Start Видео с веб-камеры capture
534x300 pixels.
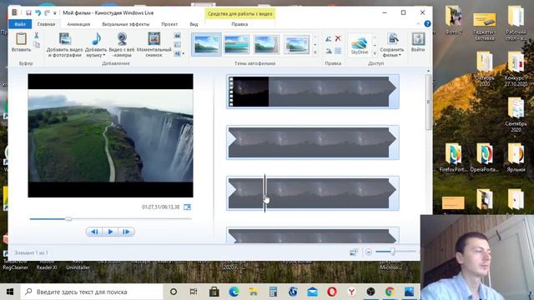click(122, 45)
